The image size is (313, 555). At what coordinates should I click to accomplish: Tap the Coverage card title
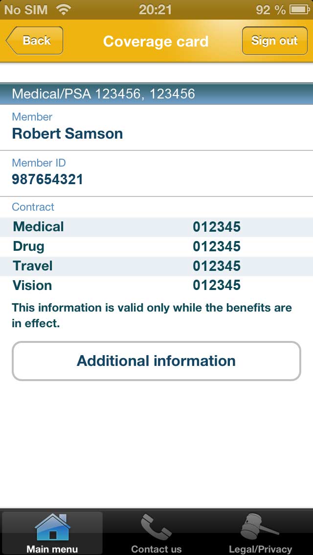156,42
